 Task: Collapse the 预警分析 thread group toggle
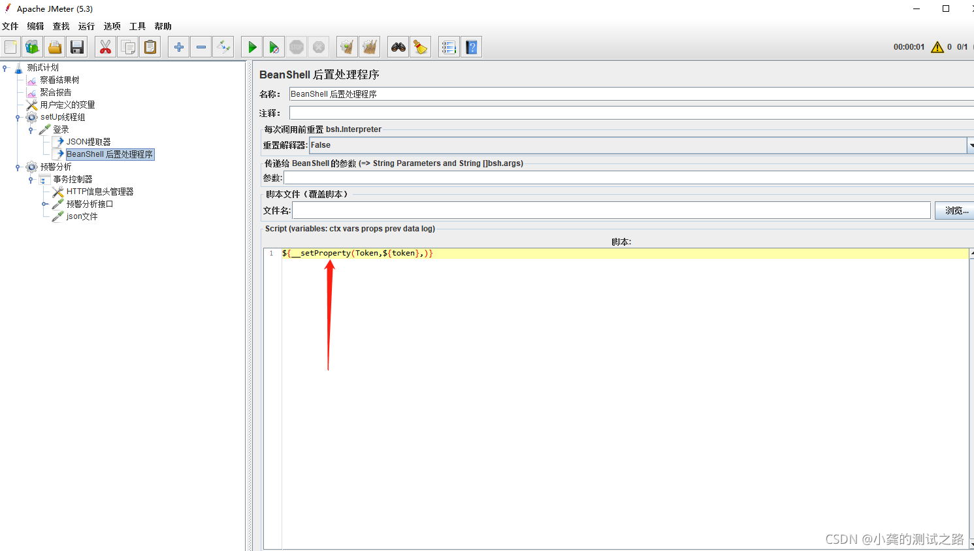[x=18, y=167]
